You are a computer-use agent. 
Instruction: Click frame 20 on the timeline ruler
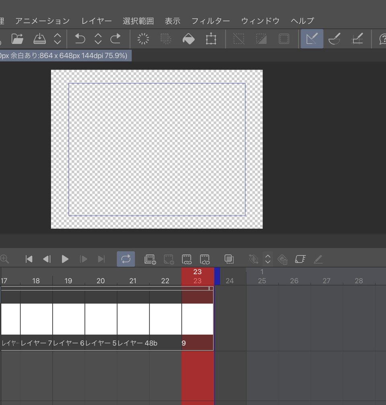[101, 281]
